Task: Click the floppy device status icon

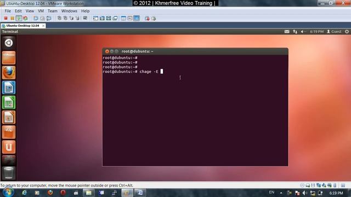Action: tap(313, 185)
